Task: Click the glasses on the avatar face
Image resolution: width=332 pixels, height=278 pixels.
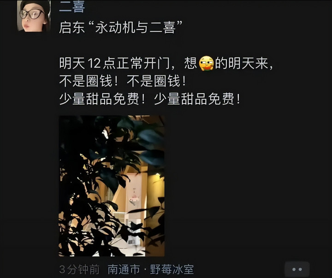Action: tap(31, 14)
